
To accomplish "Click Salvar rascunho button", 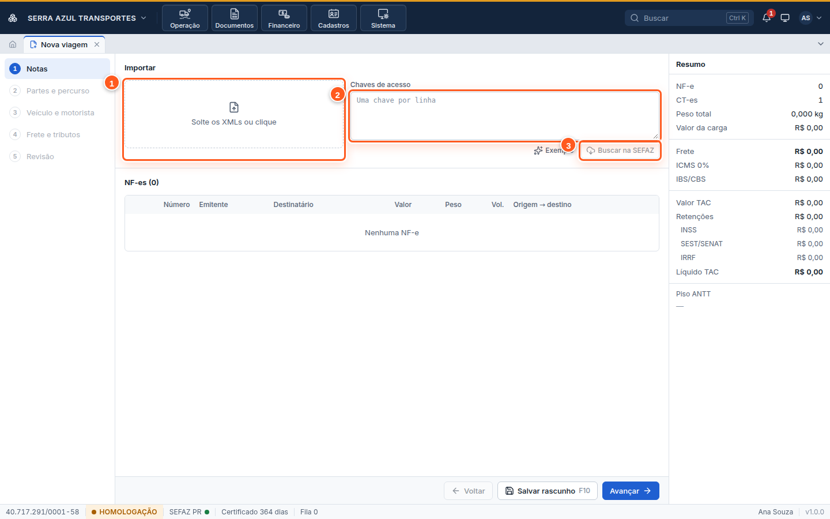I will pyautogui.click(x=548, y=491).
